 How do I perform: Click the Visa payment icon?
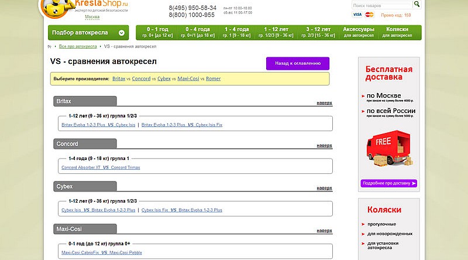(357, 15)
